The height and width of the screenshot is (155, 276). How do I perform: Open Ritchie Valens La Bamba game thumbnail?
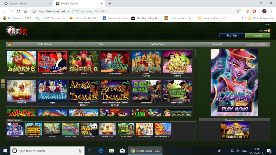pos(52,62)
